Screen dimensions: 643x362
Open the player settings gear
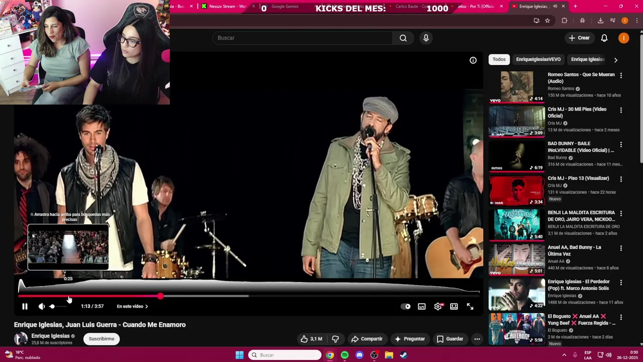(x=438, y=306)
